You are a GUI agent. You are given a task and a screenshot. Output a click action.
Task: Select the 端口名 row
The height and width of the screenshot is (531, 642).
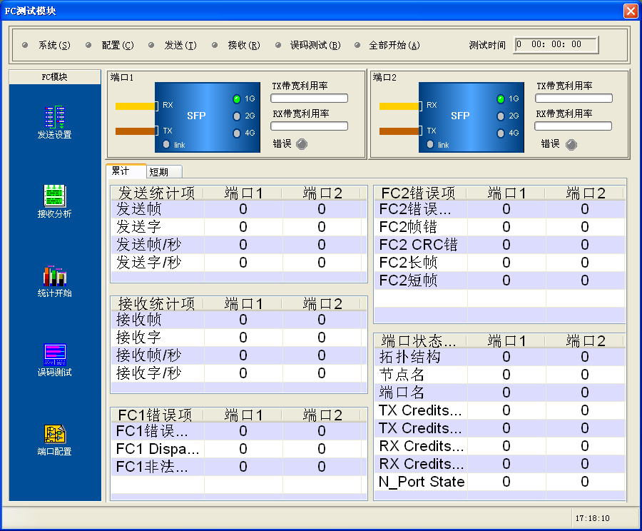coord(500,393)
